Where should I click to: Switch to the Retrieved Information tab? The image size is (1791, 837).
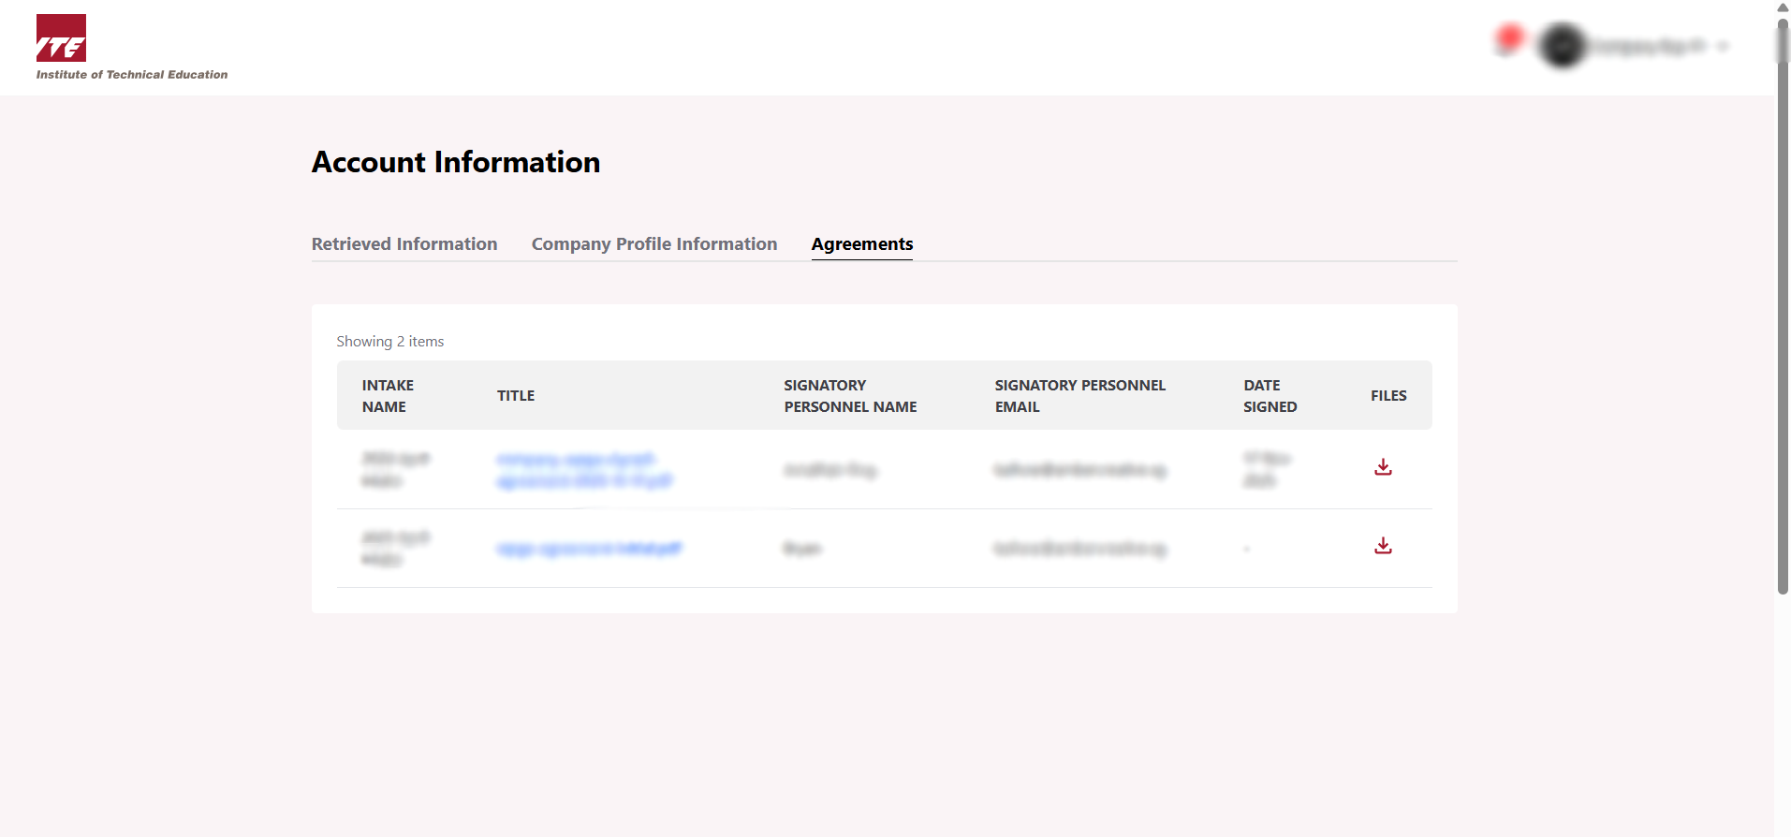click(404, 244)
